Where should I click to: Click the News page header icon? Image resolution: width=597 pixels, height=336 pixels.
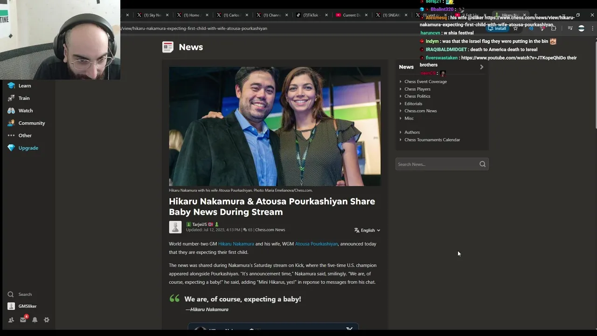(168, 47)
